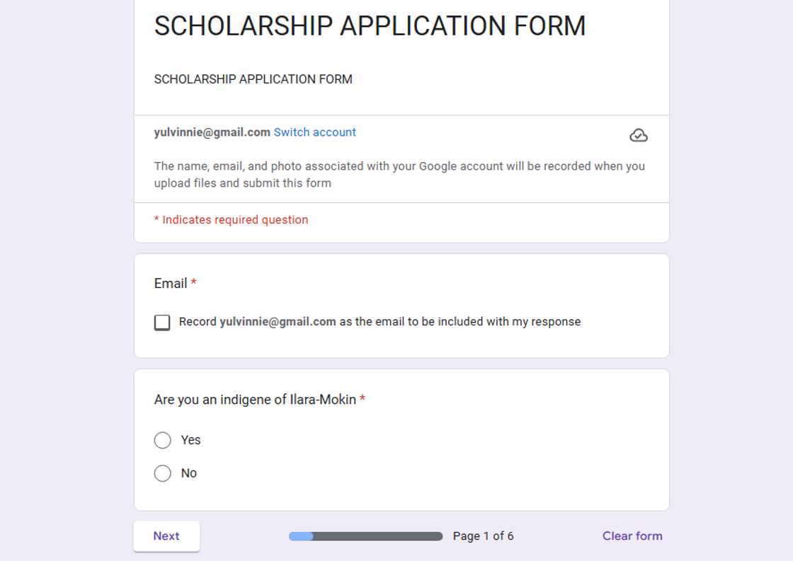Viewport: 793px width, 561px height.
Task: Click the Clear form button
Action: (632, 536)
